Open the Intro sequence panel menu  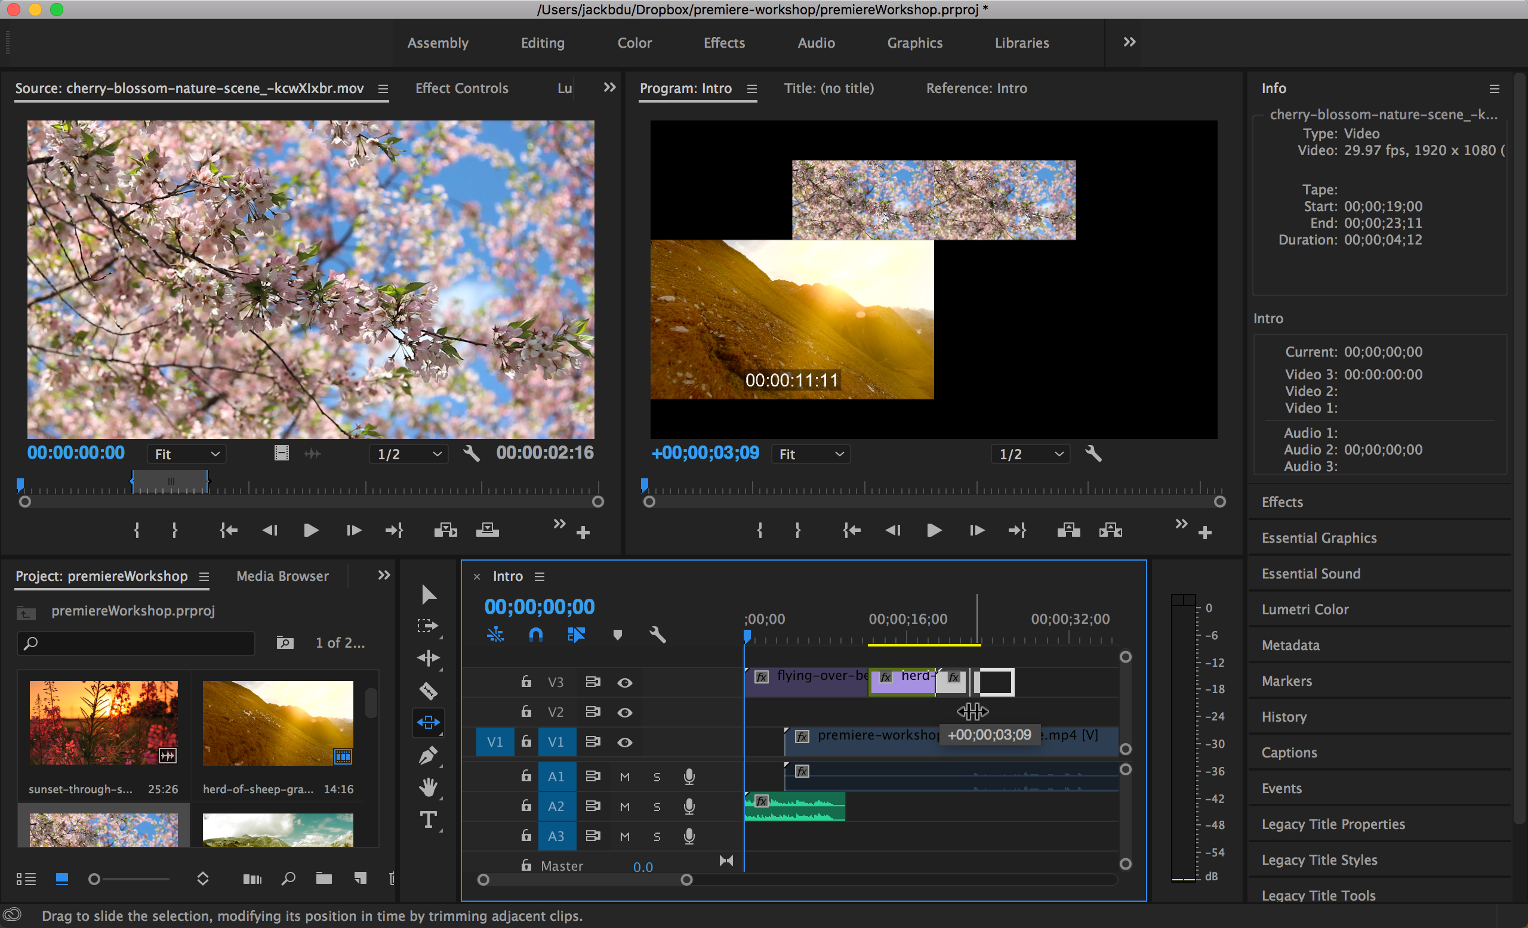click(539, 576)
